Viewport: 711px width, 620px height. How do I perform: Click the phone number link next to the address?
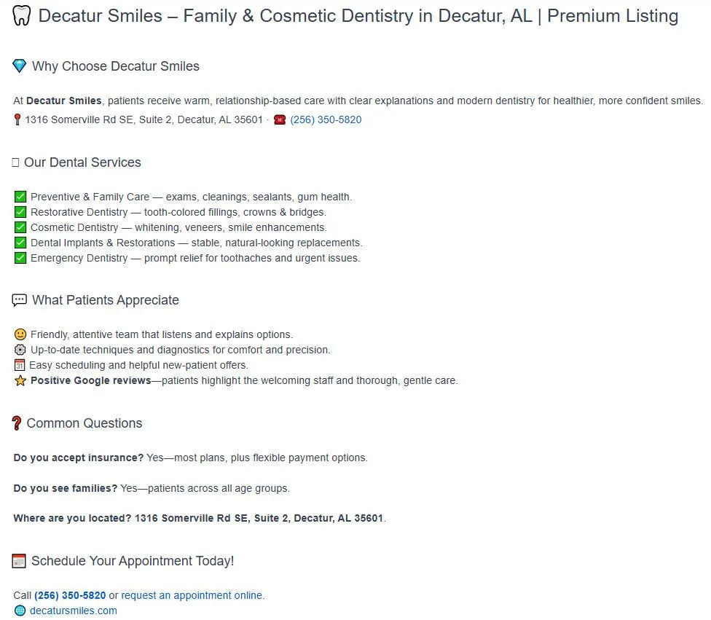326,119
